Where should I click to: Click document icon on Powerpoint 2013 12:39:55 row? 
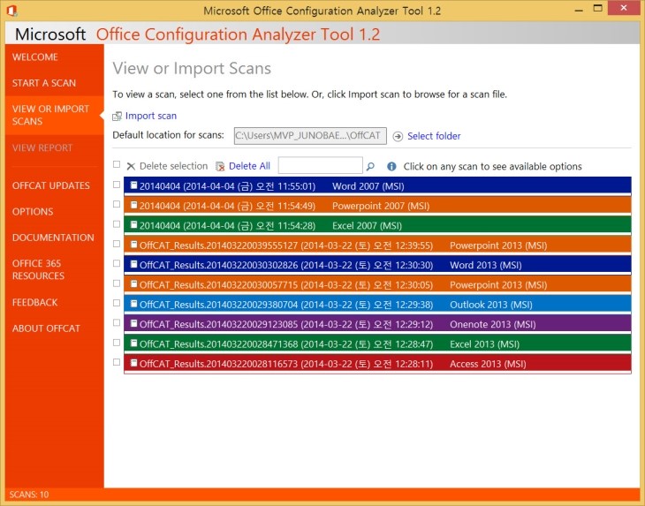point(133,245)
